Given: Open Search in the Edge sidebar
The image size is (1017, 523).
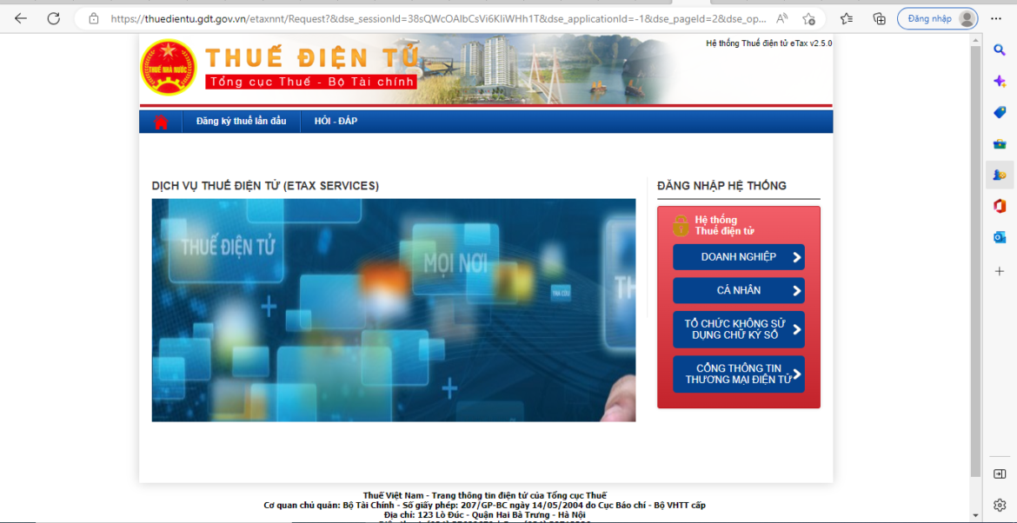Looking at the screenshot, I should (x=1000, y=50).
